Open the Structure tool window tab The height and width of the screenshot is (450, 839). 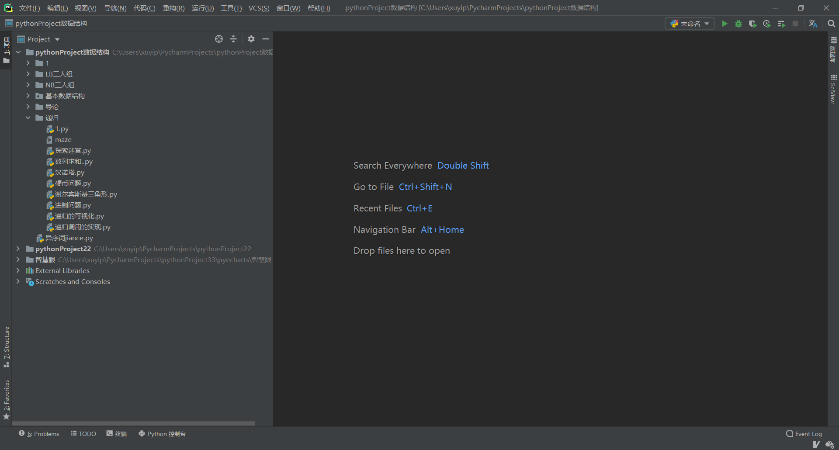6,347
